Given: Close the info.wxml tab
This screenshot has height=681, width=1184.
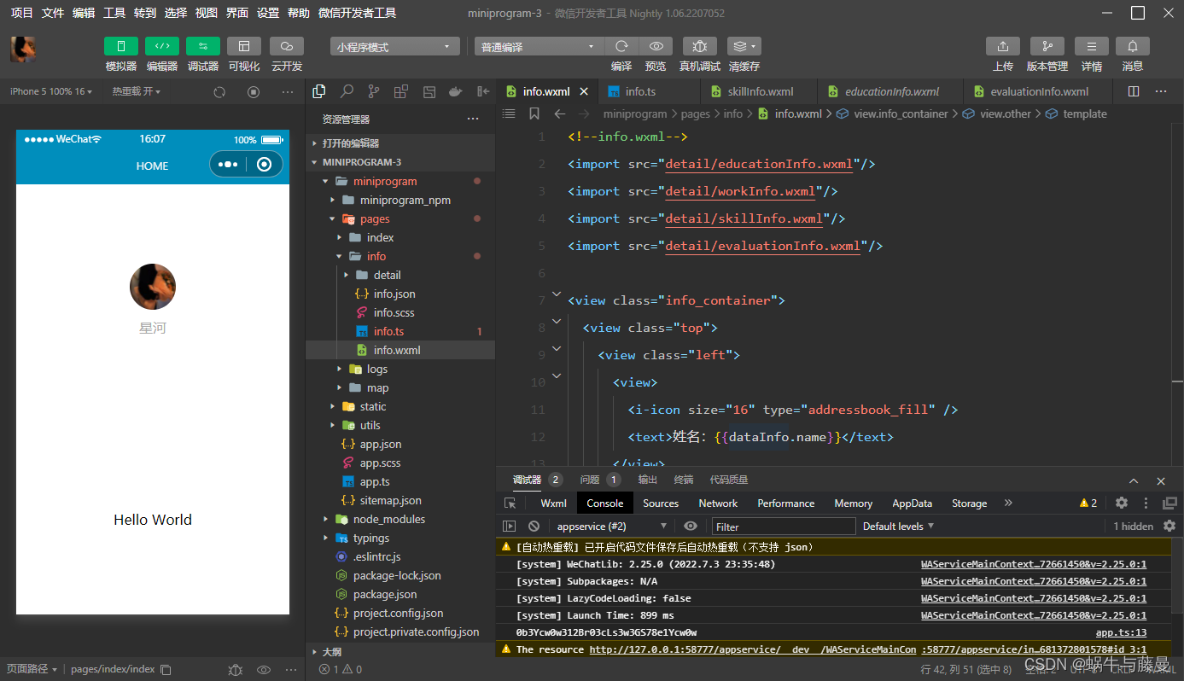Looking at the screenshot, I should 584,91.
